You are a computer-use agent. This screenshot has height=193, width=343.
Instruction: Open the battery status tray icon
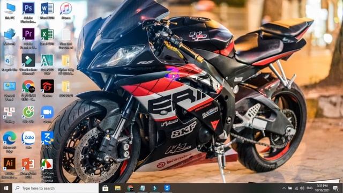(290, 188)
